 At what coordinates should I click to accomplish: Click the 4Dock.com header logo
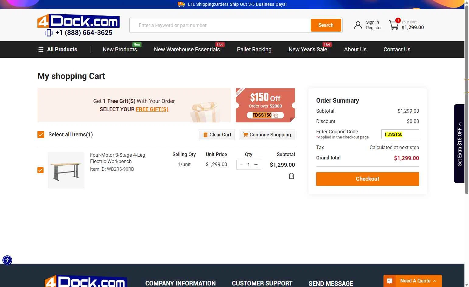(79, 21)
